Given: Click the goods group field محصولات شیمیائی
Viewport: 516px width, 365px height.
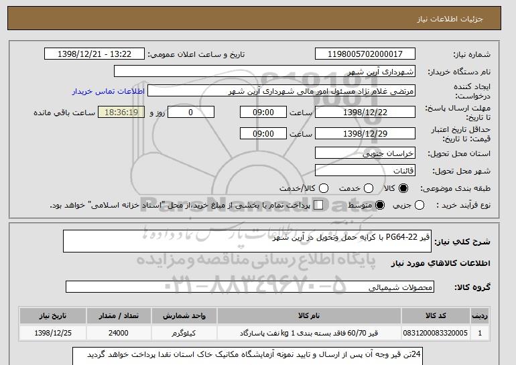Looking at the screenshot, I should 250,287.
